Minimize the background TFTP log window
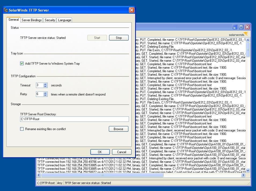The width and height of the screenshot is (256, 191). point(235,27)
